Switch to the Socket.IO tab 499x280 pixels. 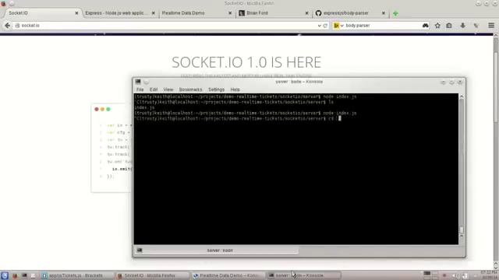point(41,13)
